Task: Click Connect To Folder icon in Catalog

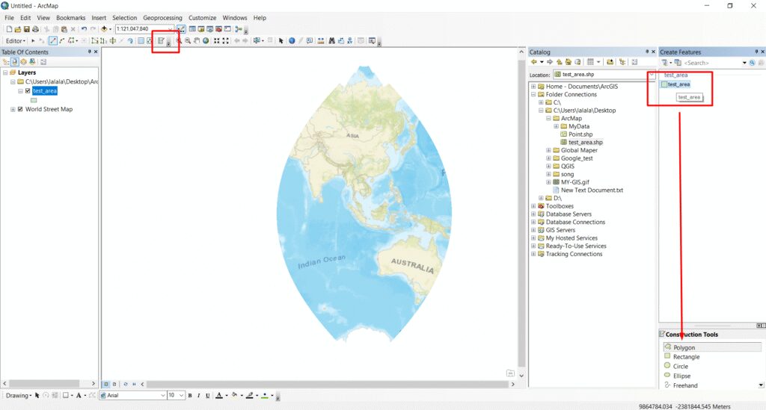Action: (x=610, y=62)
